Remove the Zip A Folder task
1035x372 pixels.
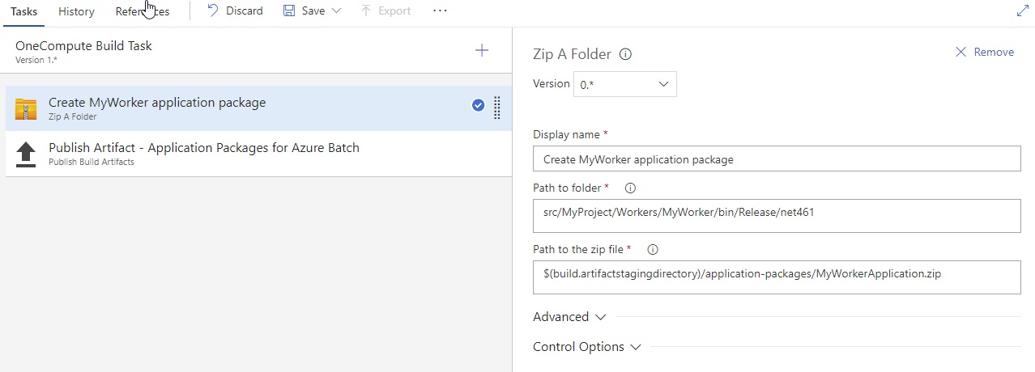985,52
